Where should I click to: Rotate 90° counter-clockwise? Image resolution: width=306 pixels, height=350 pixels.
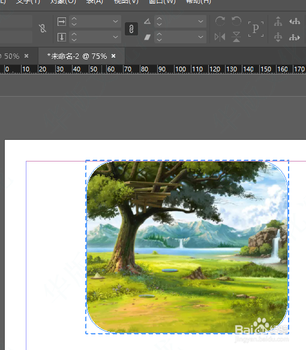(x=236, y=21)
